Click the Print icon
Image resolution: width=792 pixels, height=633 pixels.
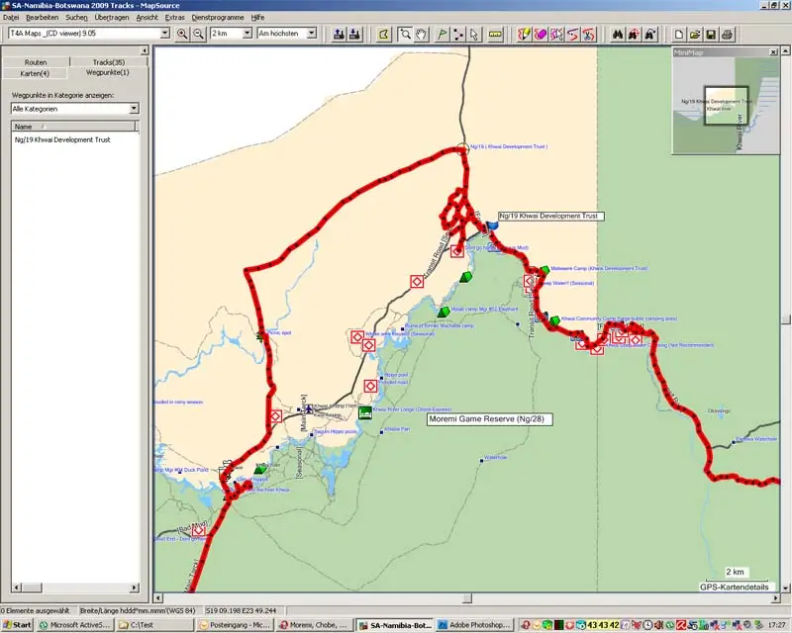click(x=727, y=35)
